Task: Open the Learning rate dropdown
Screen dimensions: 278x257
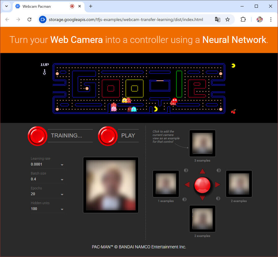Action: tap(47, 164)
